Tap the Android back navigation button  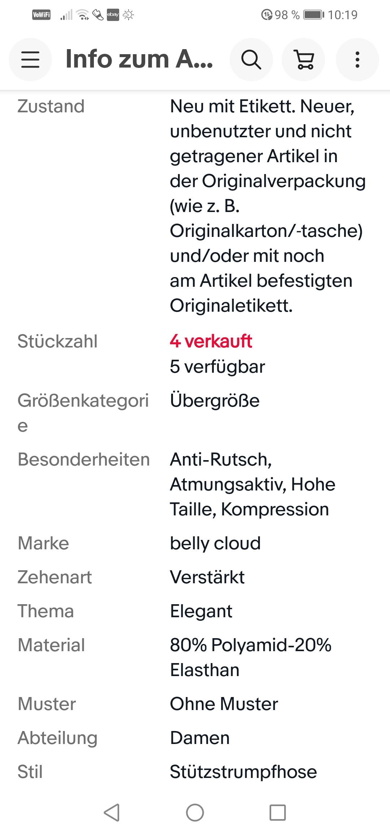point(112,813)
